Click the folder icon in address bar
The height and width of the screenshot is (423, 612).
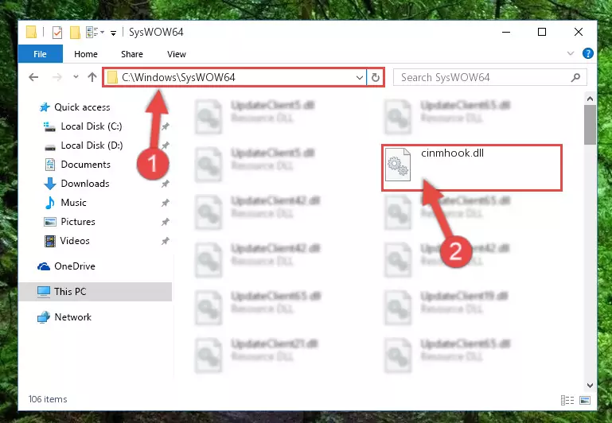(x=112, y=77)
